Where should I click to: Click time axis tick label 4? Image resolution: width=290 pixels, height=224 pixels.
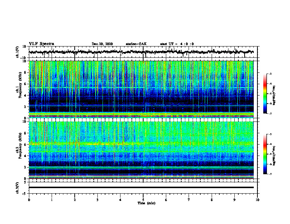point(120,200)
